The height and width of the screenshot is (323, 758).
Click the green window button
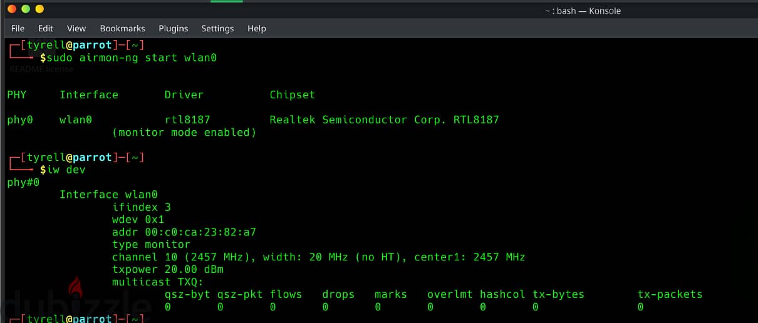point(26,9)
